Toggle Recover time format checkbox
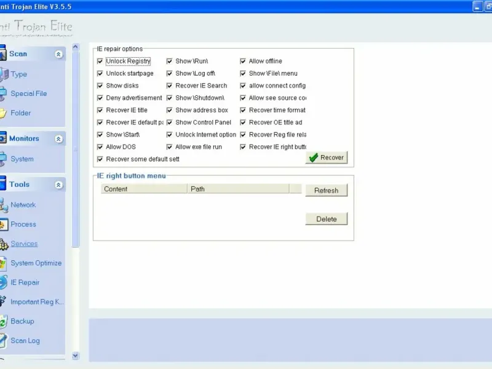Viewport: 492px width, 369px height. coord(243,110)
